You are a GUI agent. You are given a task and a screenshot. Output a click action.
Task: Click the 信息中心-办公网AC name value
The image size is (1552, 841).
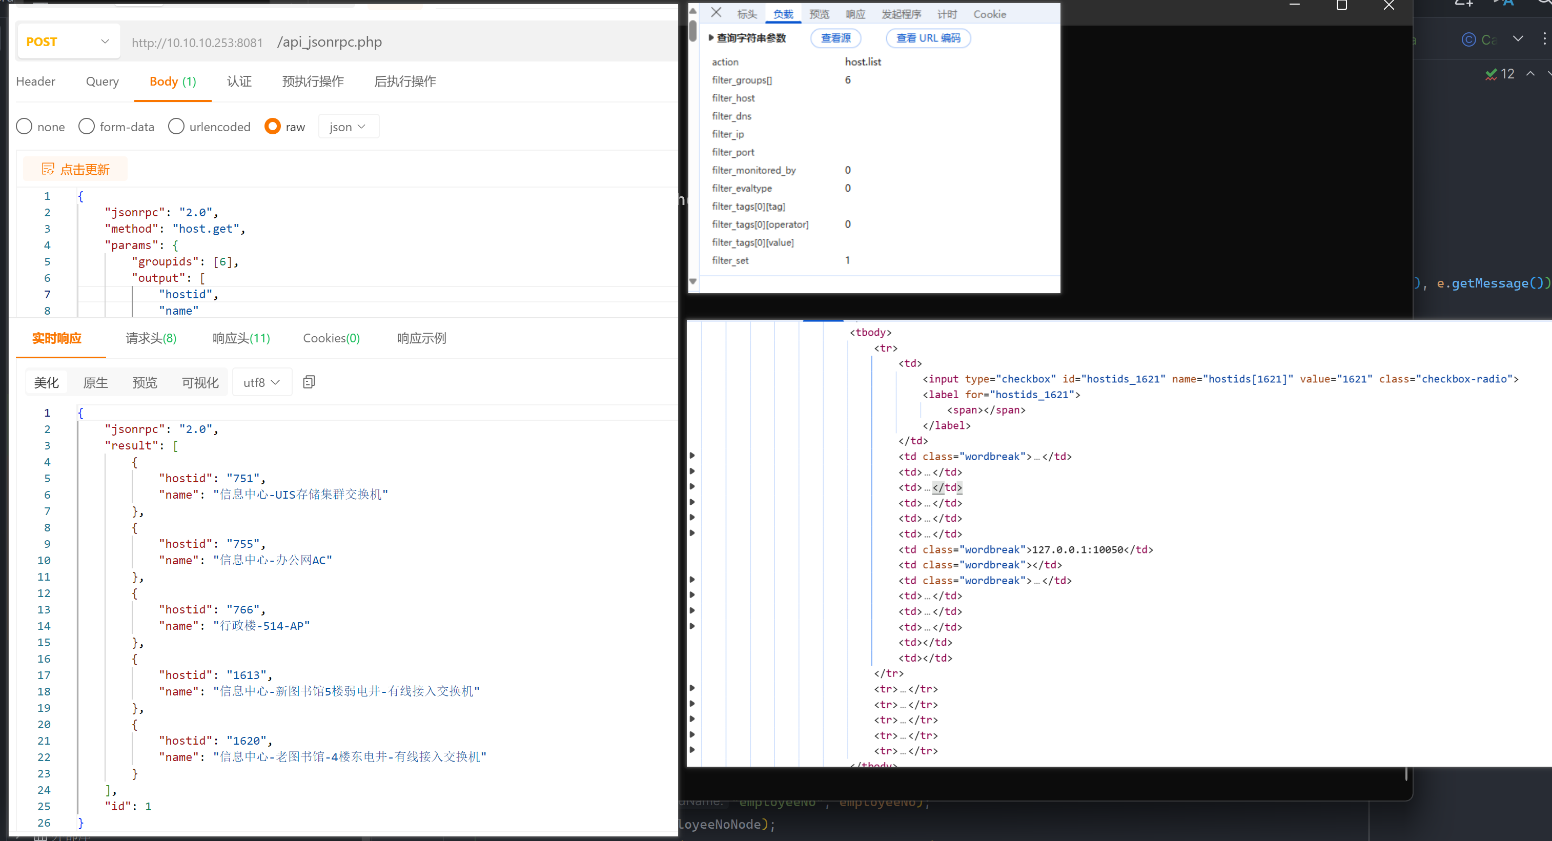point(272,560)
